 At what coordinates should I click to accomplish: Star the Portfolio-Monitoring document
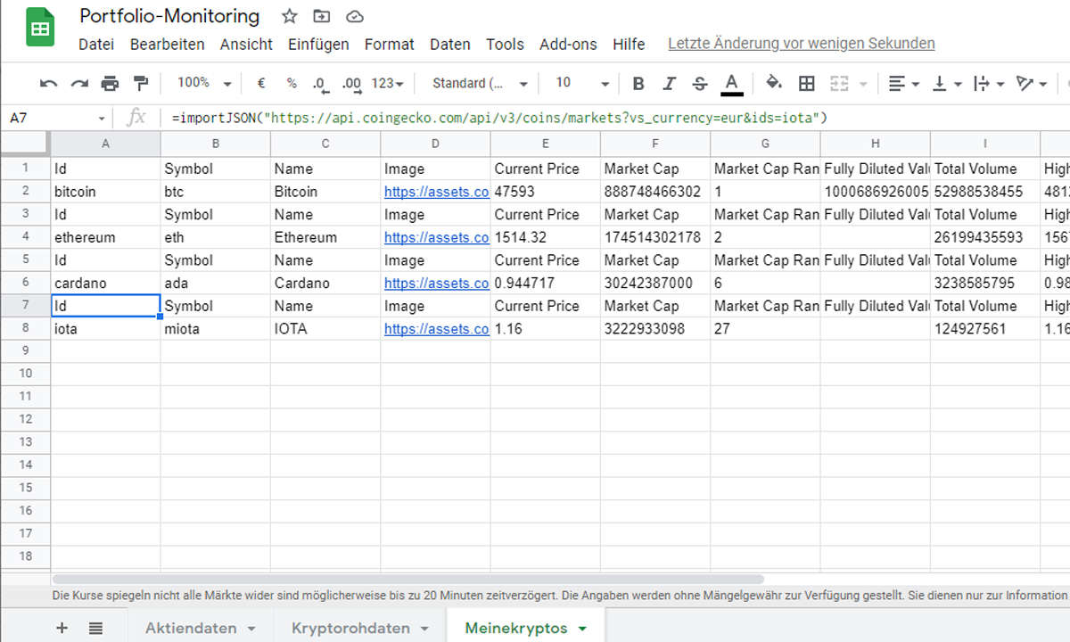click(289, 16)
